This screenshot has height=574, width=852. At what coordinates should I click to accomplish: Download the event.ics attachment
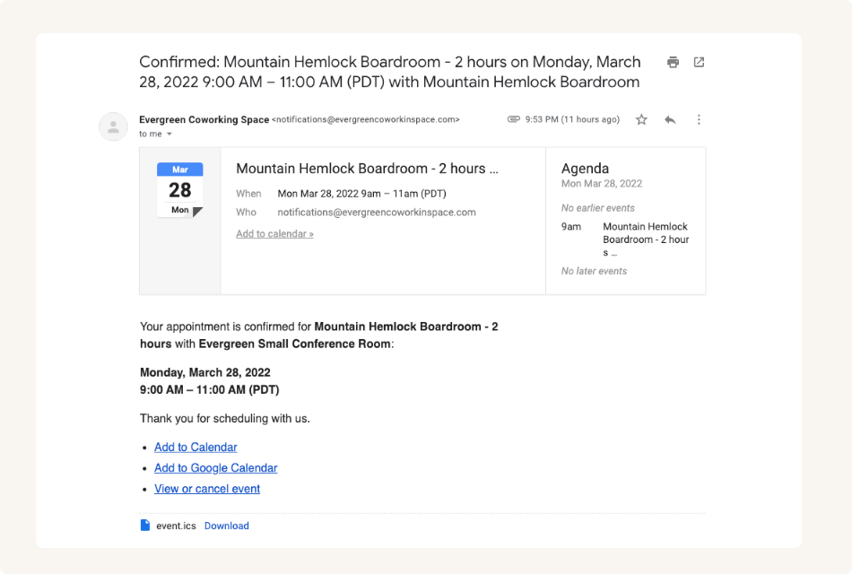pos(226,526)
